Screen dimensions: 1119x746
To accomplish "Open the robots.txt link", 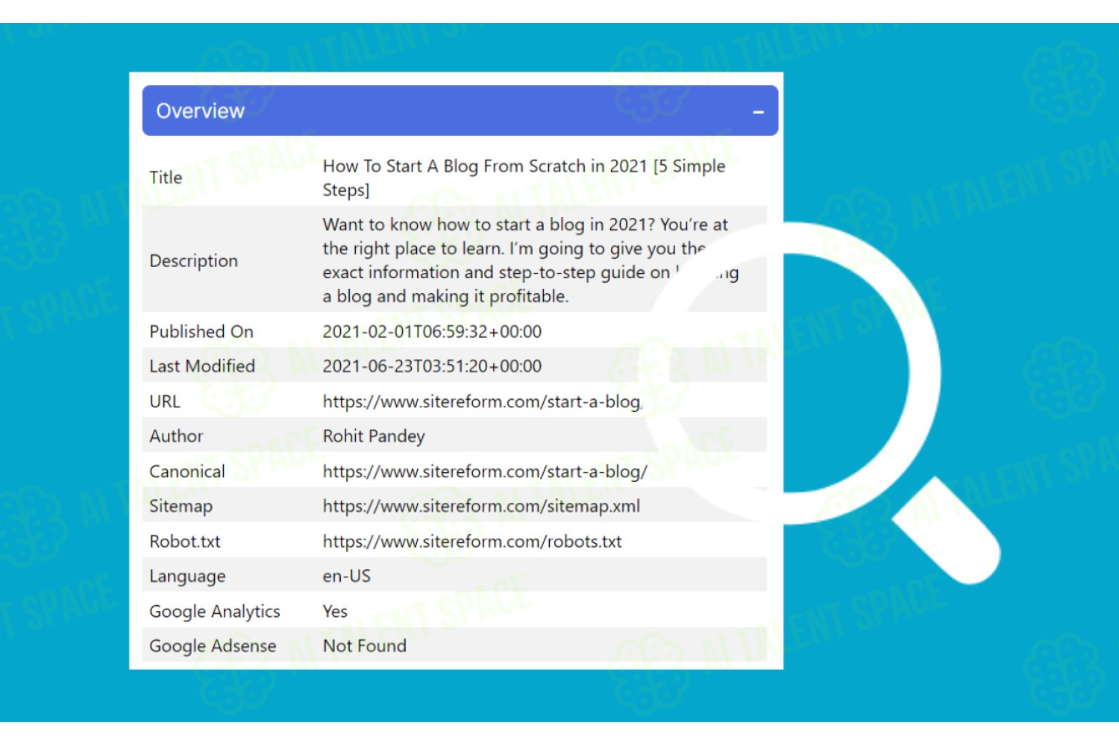I will pyautogui.click(x=472, y=541).
